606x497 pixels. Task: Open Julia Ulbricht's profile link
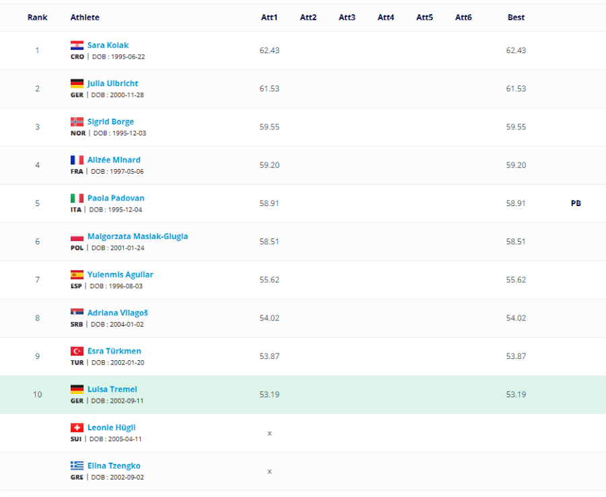(x=112, y=84)
